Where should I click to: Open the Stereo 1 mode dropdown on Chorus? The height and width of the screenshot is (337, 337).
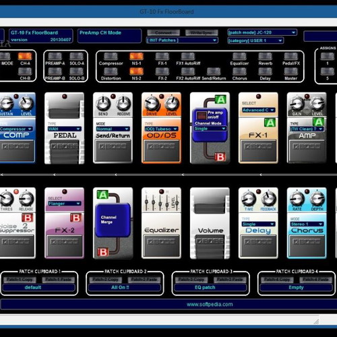[307, 224]
